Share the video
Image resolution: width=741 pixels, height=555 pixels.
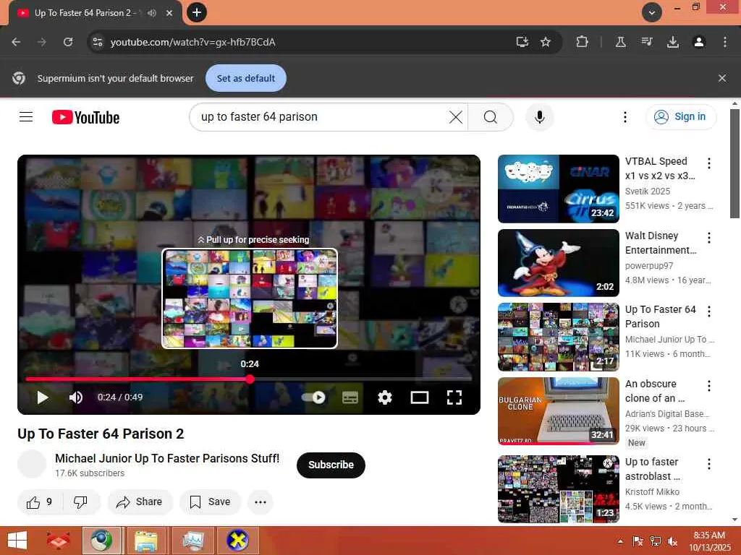click(140, 502)
